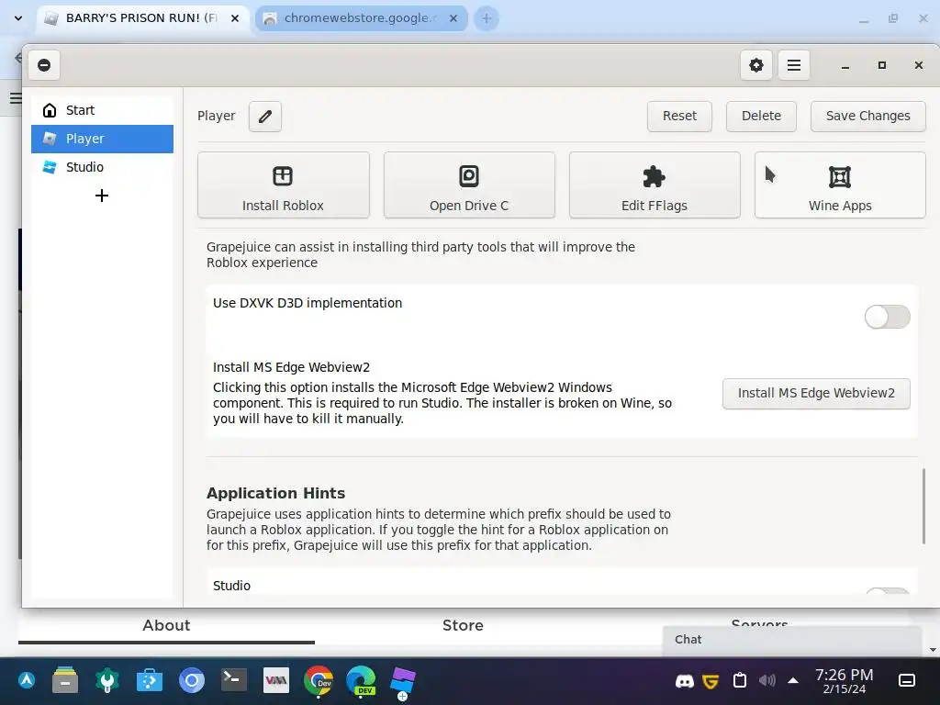This screenshot has height=705, width=940.
Task: Select Studio prefix in the sidebar
Action: point(102,167)
